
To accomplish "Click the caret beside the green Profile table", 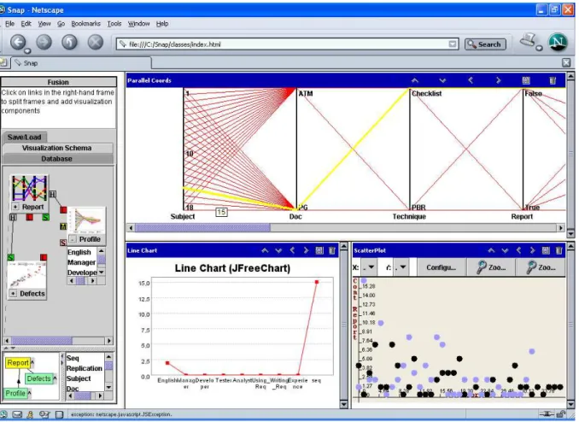I will (29, 394).
